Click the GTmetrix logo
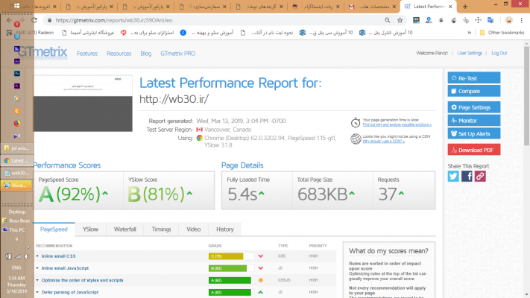The width and height of the screenshot is (530, 298). coord(42,52)
